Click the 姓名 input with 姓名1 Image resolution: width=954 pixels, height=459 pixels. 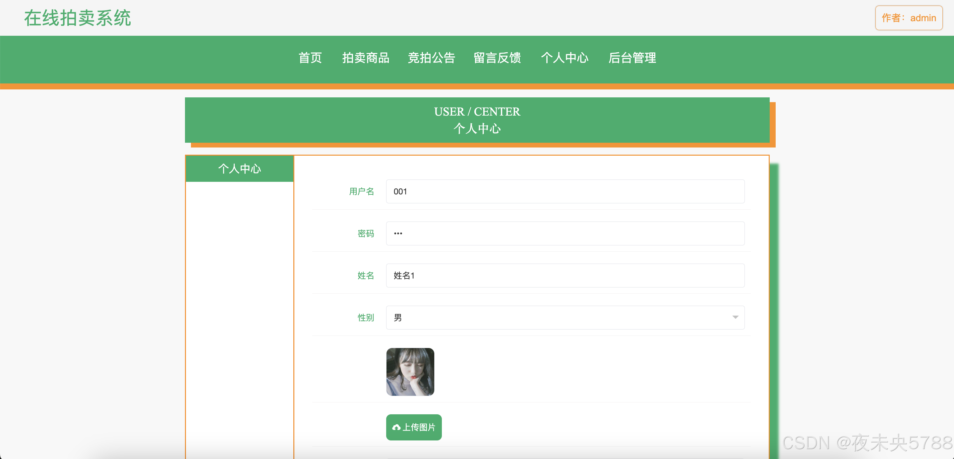point(565,276)
